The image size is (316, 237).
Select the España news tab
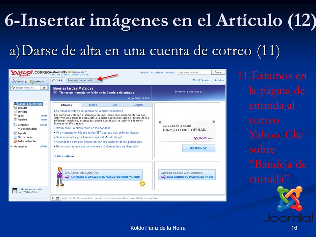click(93, 105)
